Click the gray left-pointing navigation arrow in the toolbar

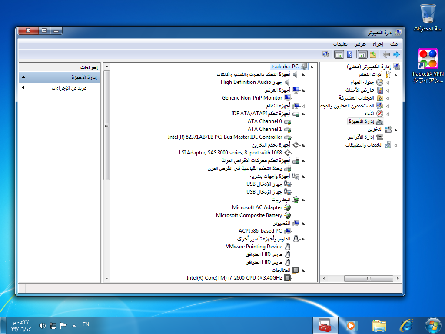[386, 54]
